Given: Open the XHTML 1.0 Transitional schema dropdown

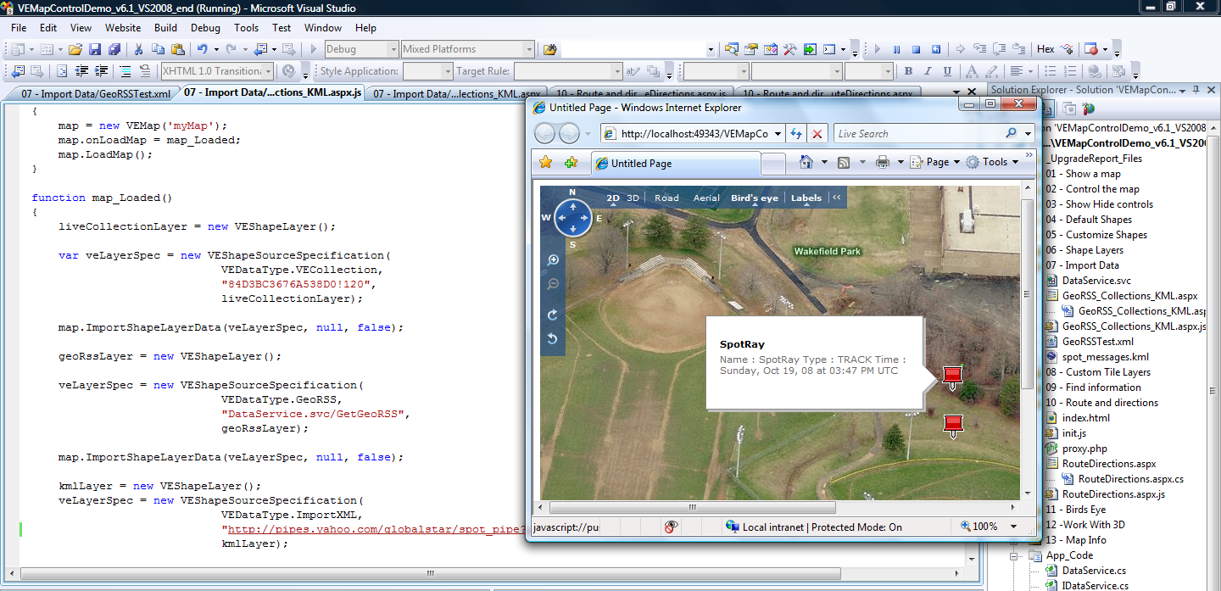Looking at the screenshot, I should (x=268, y=71).
